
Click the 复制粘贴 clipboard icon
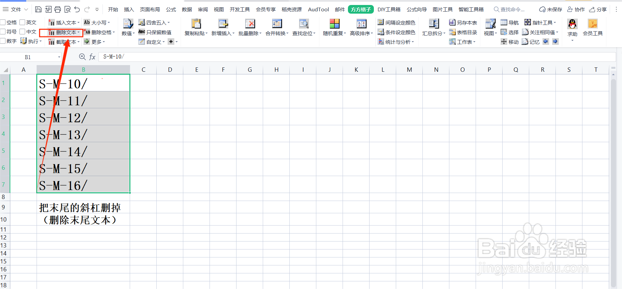[196, 24]
